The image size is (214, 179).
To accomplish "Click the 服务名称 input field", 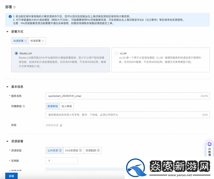I will point(128,96).
